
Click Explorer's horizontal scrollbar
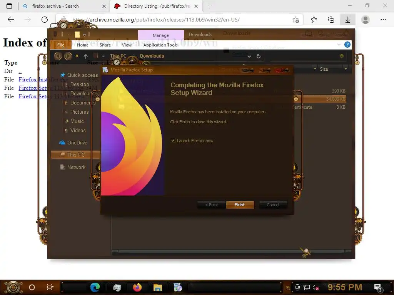pyautogui.click(x=231, y=251)
